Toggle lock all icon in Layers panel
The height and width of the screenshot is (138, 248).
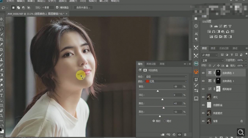227,65
